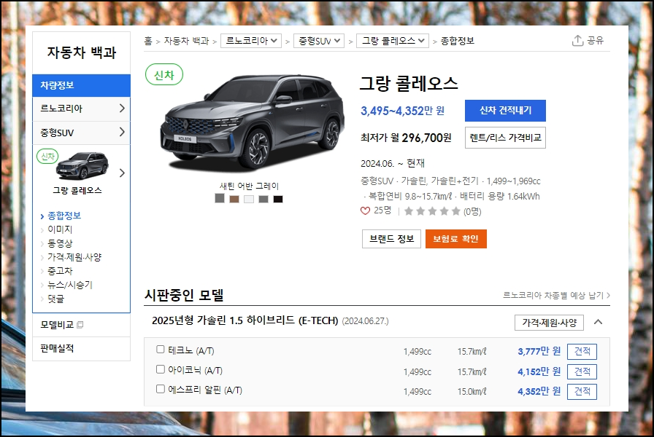Open the 중형SUV breadcrumb dropdown
Screen dimensions: 654x437
click(319, 41)
